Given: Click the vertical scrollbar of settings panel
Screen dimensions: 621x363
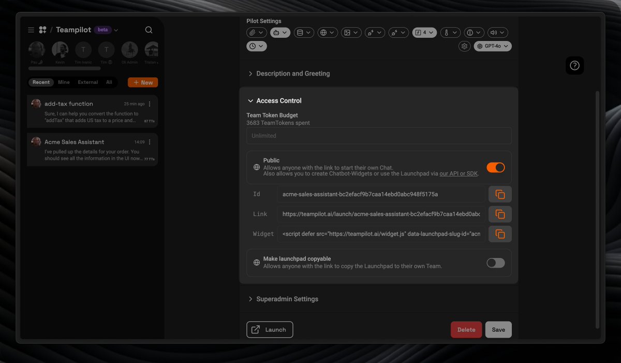Looking at the screenshot, I should 596,209.
